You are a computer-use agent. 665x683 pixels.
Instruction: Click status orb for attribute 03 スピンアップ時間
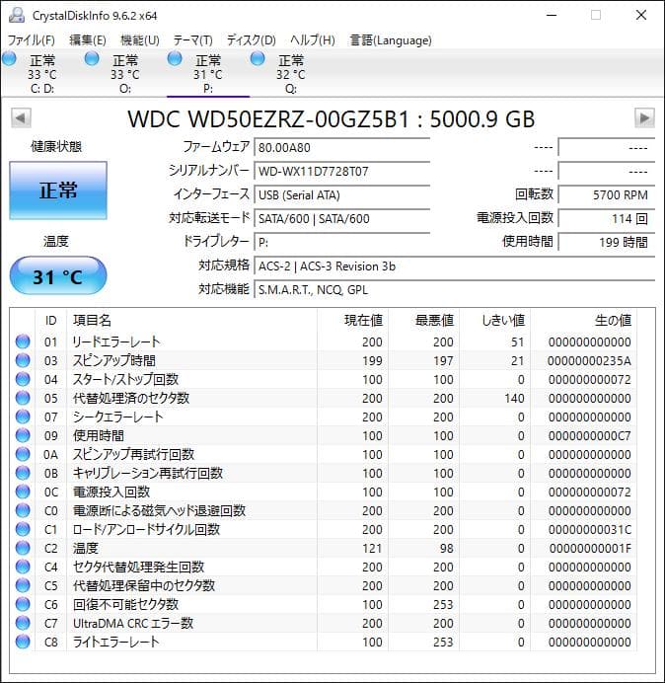(x=23, y=360)
